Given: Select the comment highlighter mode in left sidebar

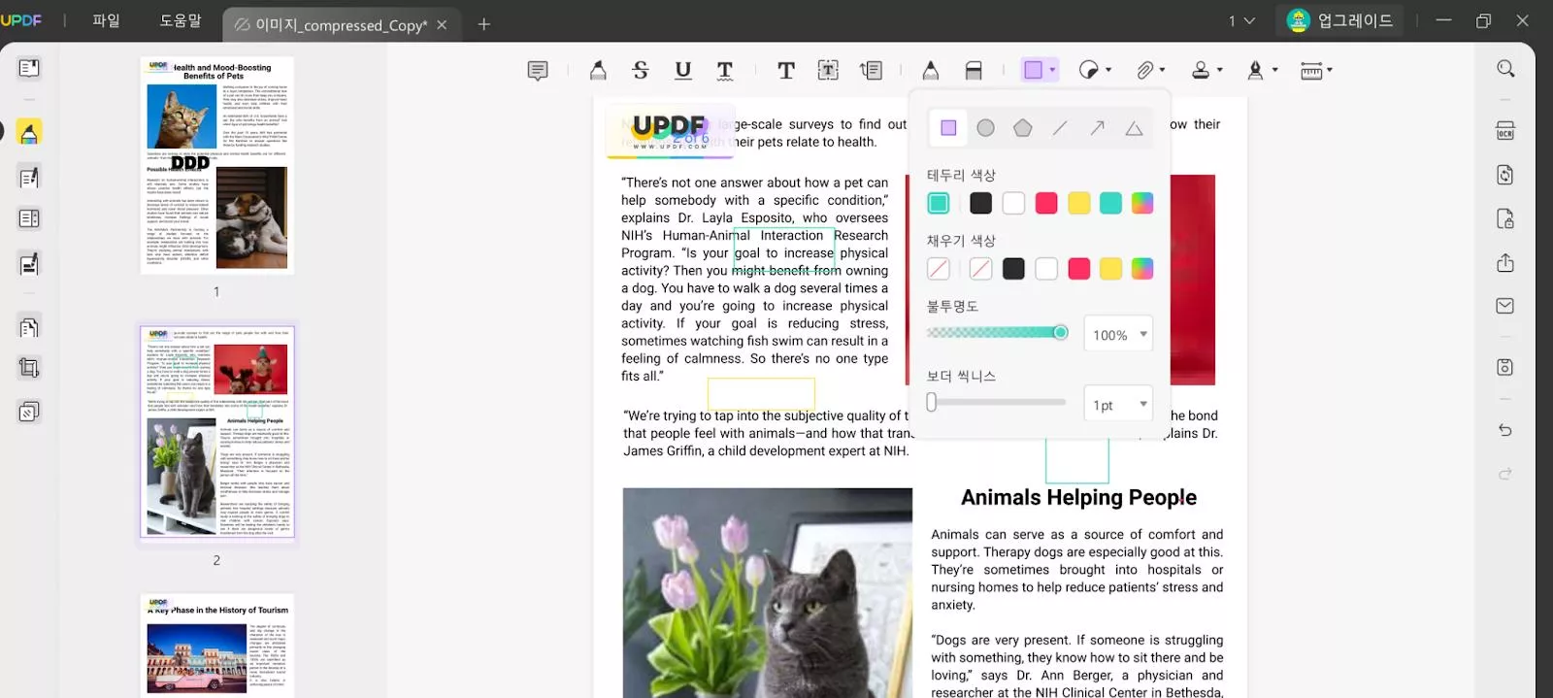Looking at the screenshot, I should click(x=29, y=132).
